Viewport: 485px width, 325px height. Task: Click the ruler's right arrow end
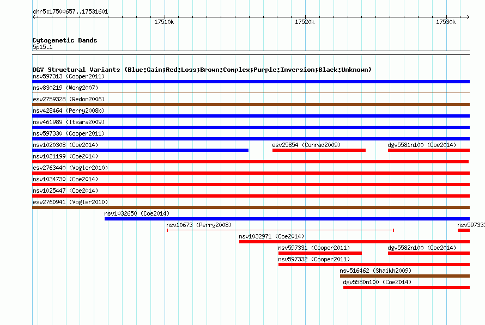point(468,17)
